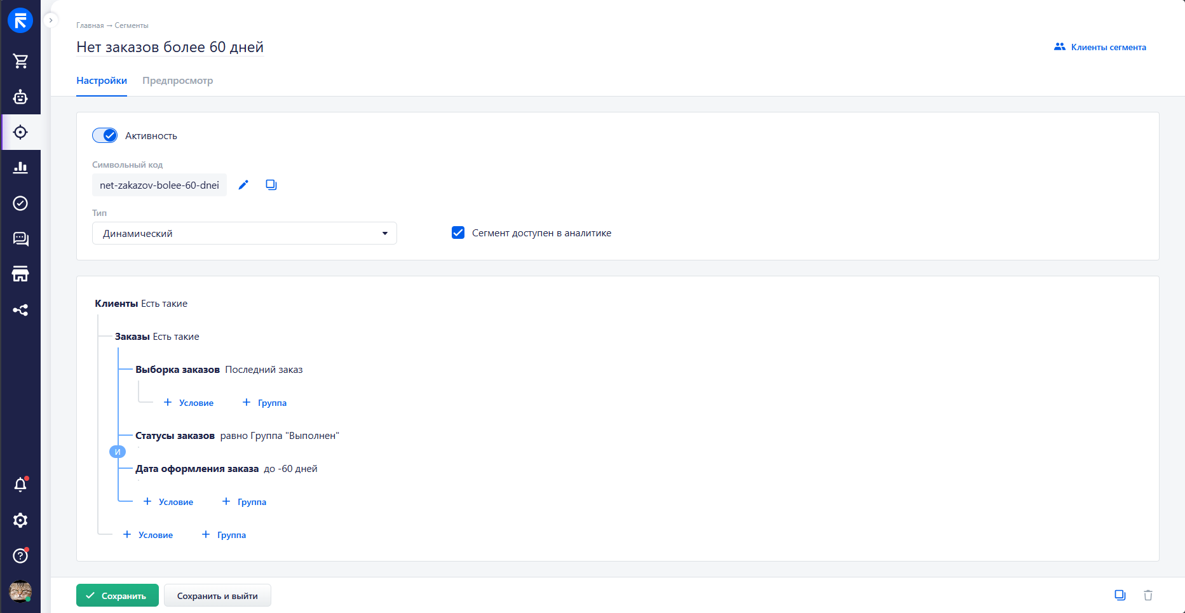Uncheck Сегмент доступен в аналитике checkbox
This screenshot has height=613, width=1185.
458,232
